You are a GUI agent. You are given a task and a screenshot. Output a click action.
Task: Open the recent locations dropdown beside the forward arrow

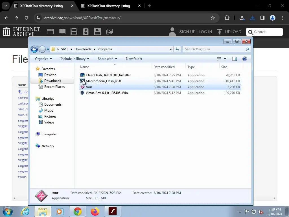tap(48, 49)
